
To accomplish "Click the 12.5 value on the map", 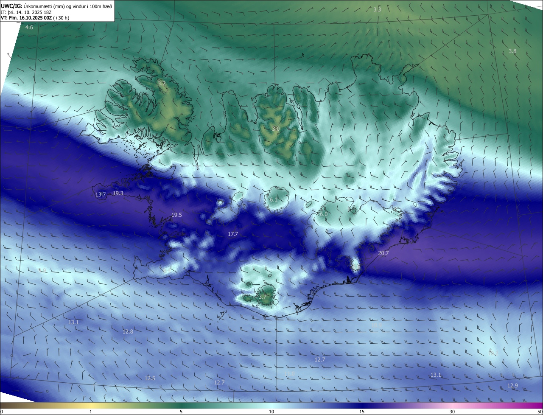I will coord(150,378).
